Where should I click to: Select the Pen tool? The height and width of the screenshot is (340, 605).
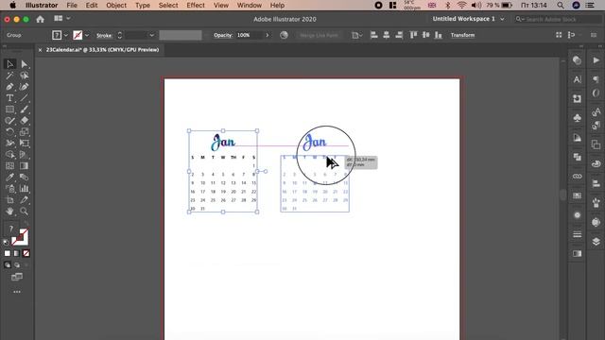(9, 87)
